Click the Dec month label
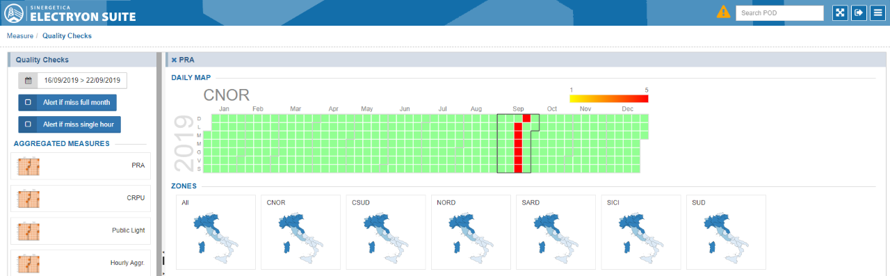Viewport: 890px width, 276px height. [627, 109]
